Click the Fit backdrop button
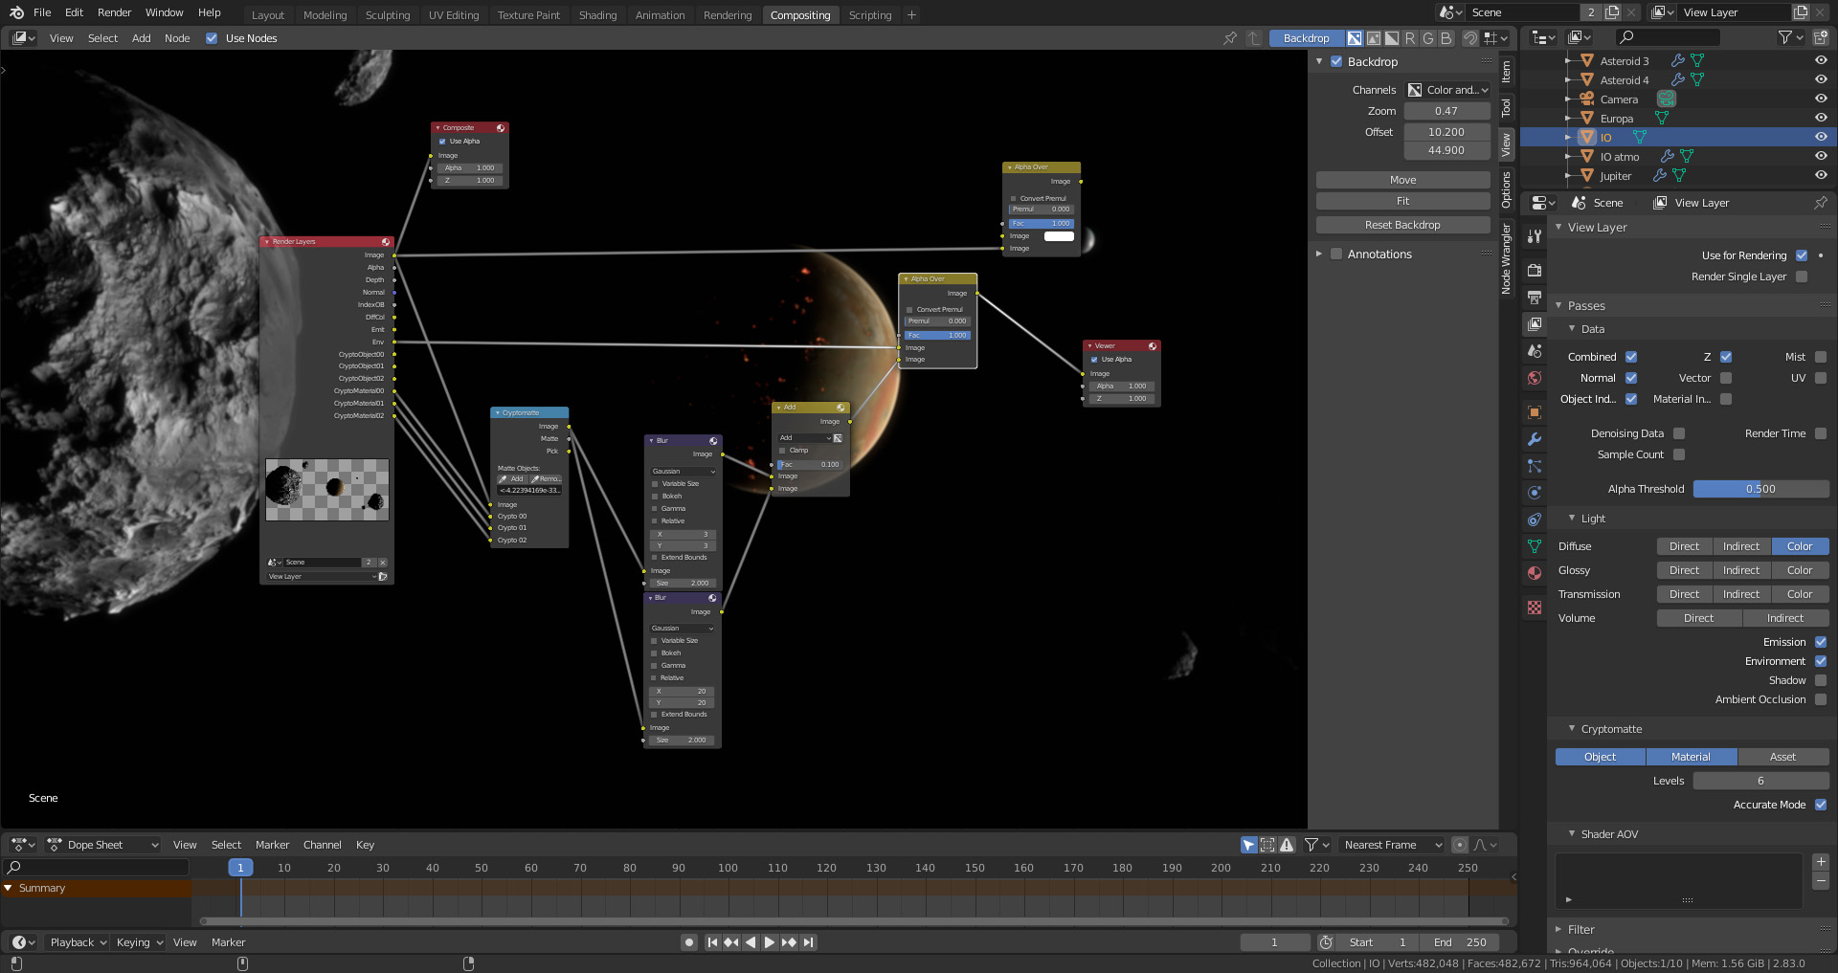The height and width of the screenshot is (973, 1838). [x=1402, y=201]
